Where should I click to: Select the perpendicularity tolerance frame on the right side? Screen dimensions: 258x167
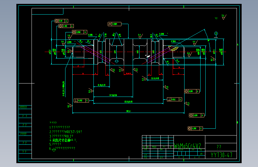tap(174, 100)
